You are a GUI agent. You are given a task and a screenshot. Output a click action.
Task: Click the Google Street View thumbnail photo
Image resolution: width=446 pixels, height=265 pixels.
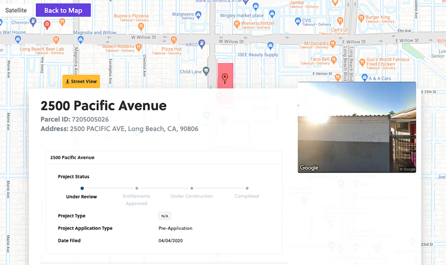[x=357, y=127]
